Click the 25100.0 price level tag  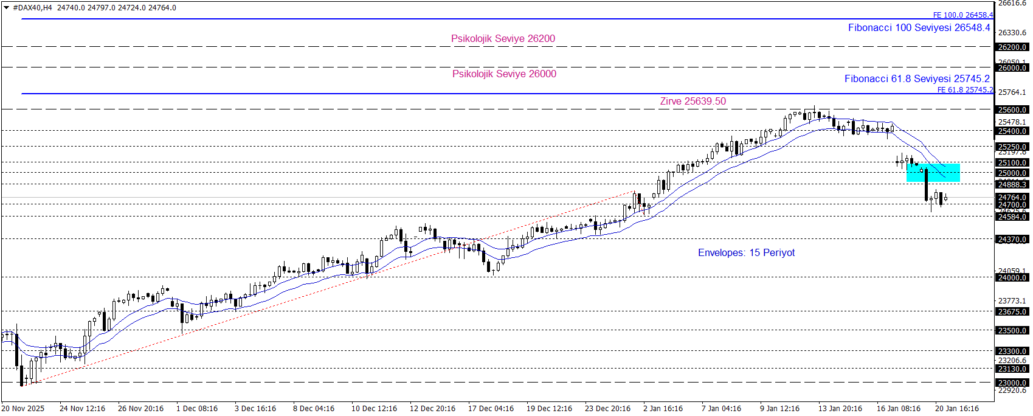1012,162
